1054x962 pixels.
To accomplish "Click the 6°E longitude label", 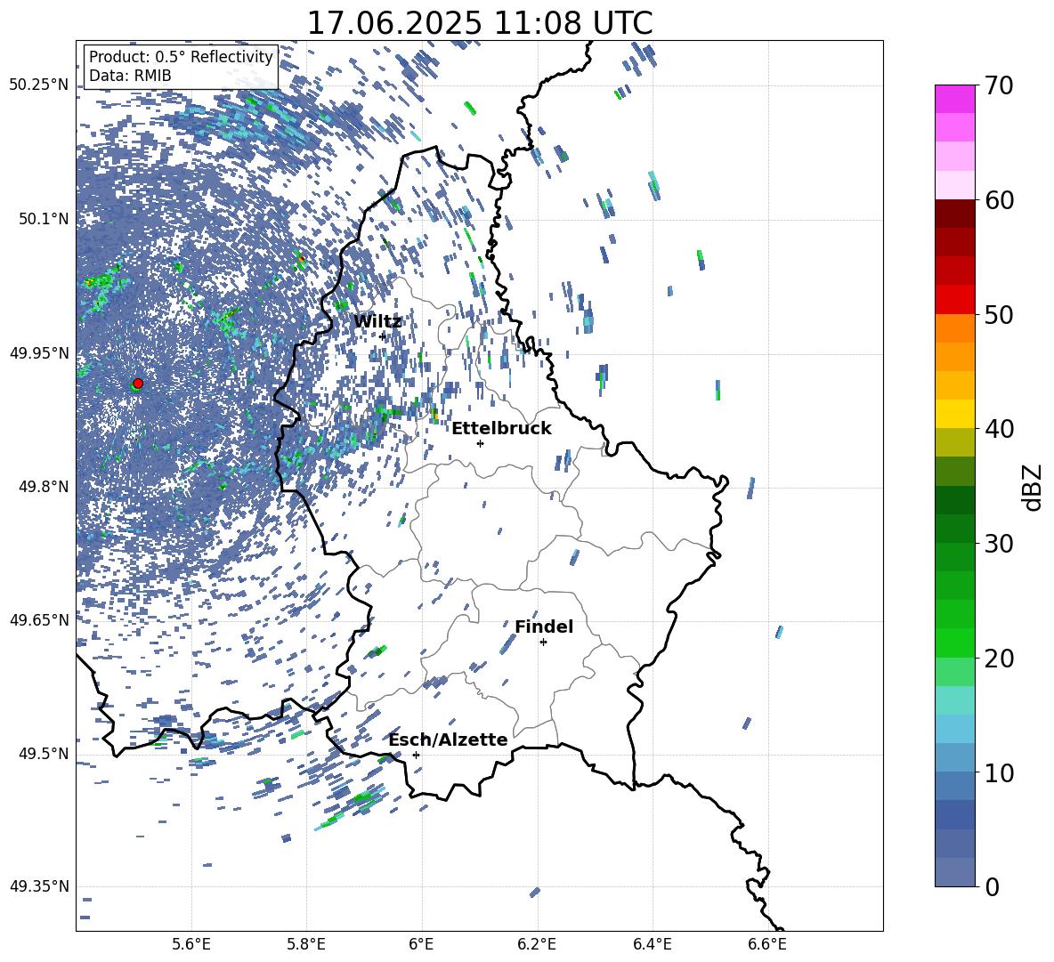I will 421,944.
